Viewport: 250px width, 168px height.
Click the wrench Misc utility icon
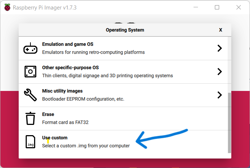pyautogui.click(x=30, y=95)
